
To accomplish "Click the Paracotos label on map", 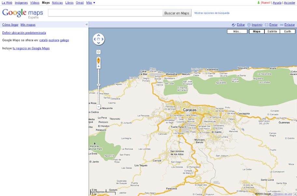I will [x=171, y=189].
